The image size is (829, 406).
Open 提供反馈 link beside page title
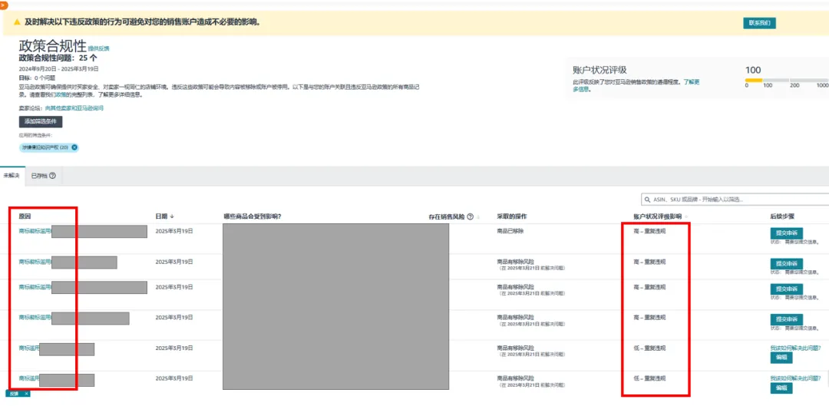pyautogui.click(x=99, y=48)
